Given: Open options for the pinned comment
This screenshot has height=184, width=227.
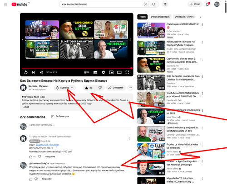Looking at the screenshot, I should tap(130, 138).
